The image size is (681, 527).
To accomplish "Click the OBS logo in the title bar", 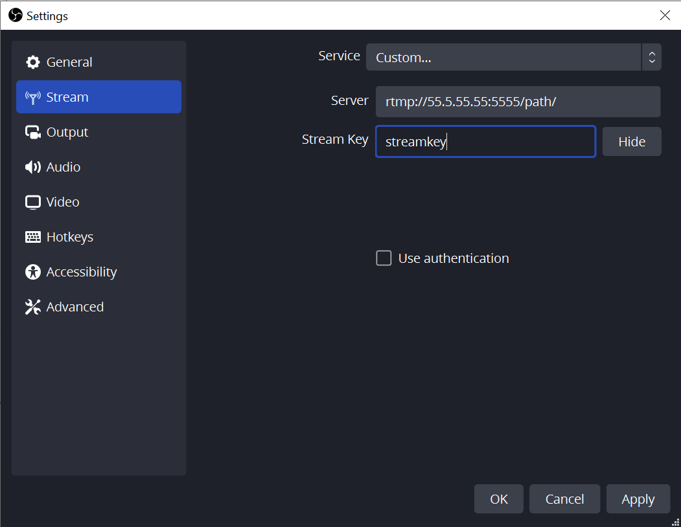I will pyautogui.click(x=14, y=15).
